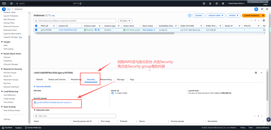Switch to the Status and alarms tab
This screenshot has height=130, width=271.
57,80
